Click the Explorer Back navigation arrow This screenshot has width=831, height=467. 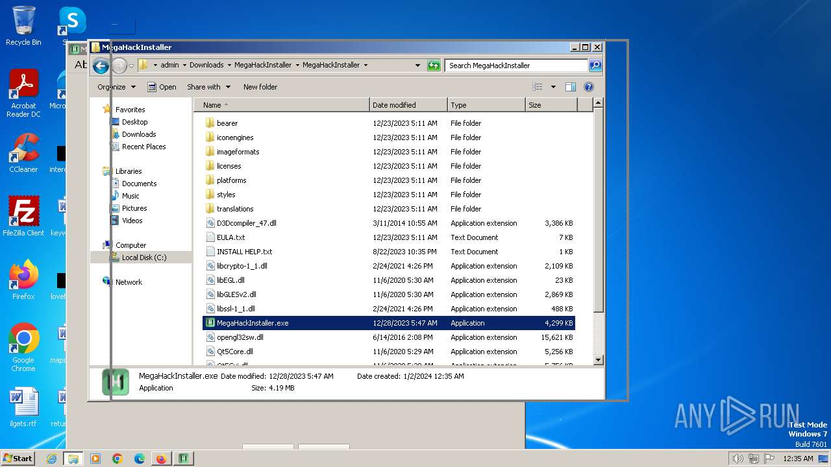(x=101, y=66)
